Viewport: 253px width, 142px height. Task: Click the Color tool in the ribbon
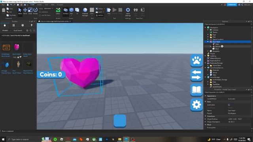(92, 11)
